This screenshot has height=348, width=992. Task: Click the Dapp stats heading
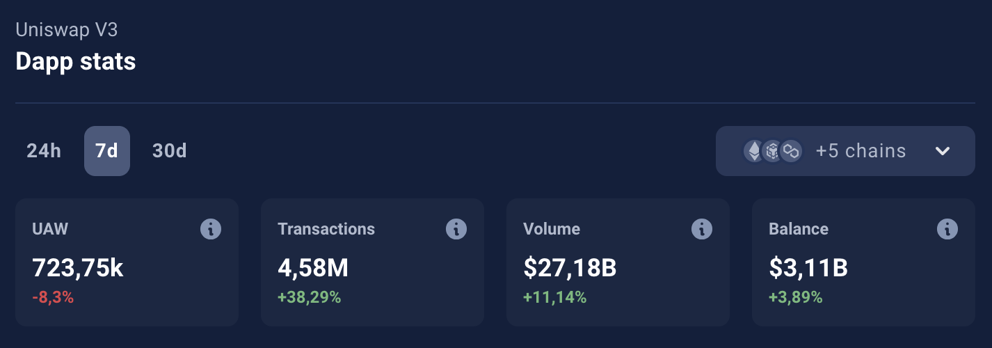click(75, 61)
